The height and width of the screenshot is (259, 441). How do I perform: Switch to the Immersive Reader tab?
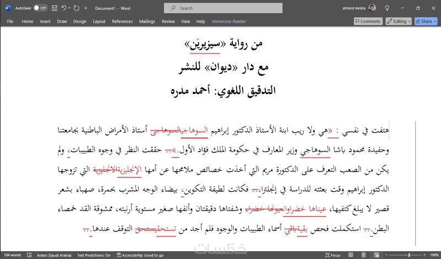229,21
